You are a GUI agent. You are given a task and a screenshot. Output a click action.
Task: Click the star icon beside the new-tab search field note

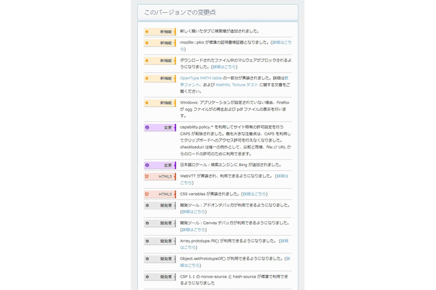(x=147, y=32)
